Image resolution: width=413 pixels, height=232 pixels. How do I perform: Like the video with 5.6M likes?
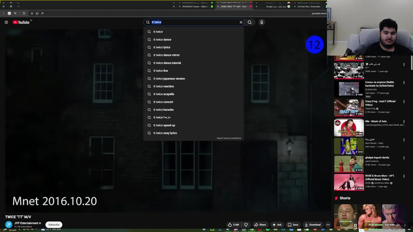point(233,225)
